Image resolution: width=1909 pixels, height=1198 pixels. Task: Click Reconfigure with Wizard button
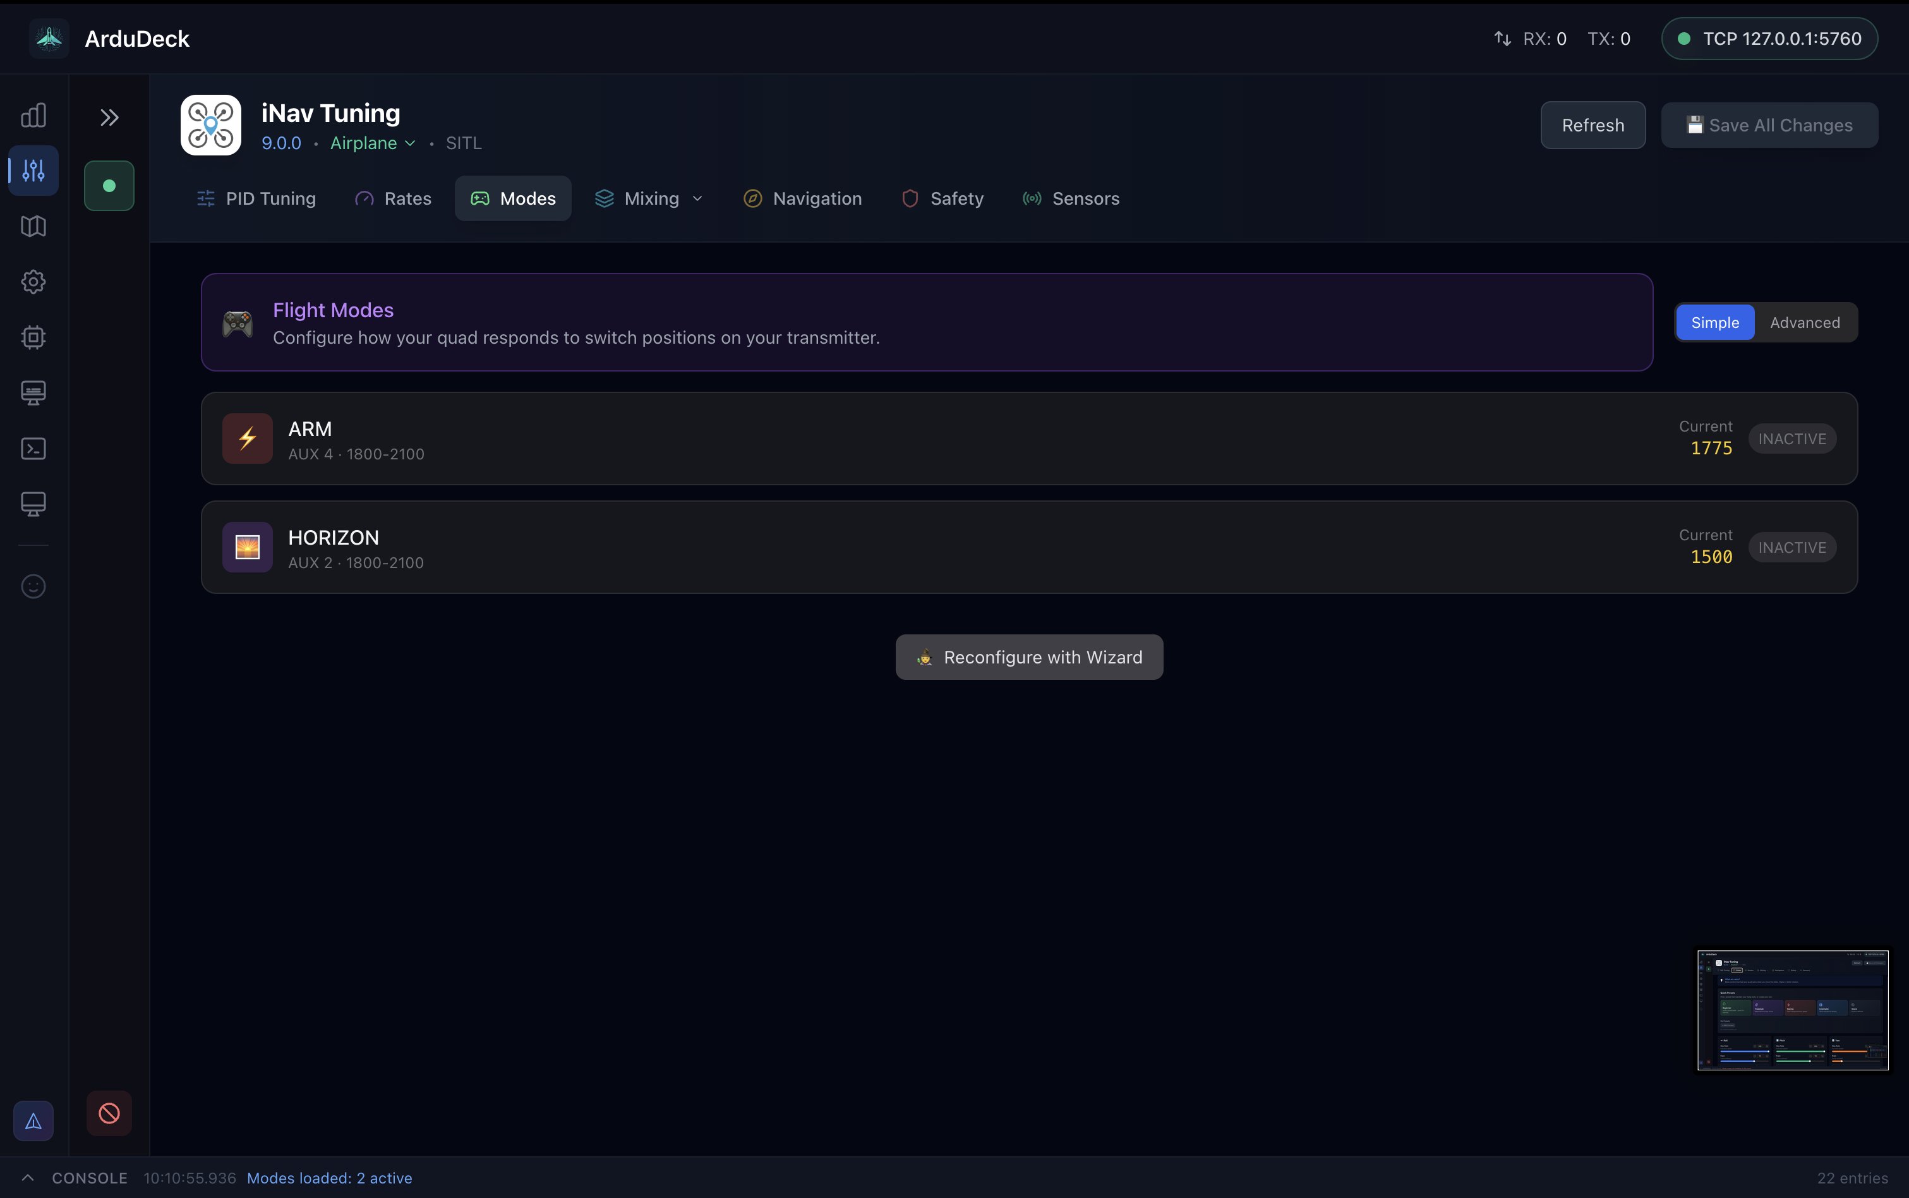click(1029, 657)
